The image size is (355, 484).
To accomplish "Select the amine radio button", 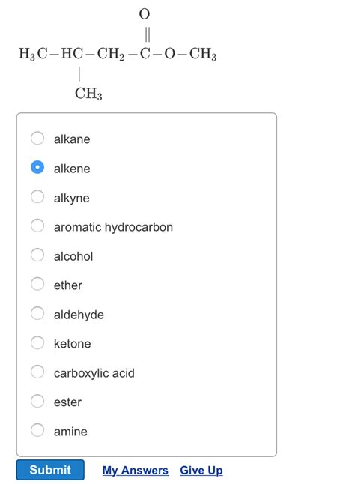I will pos(37,430).
